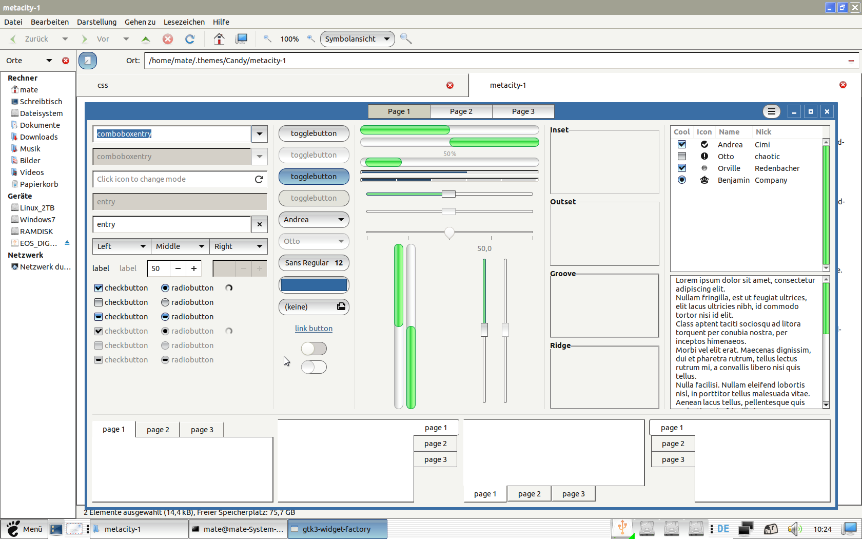Select Cool radio for Benjamin
The height and width of the screenshot is (539, 862).
click(682, 180)
